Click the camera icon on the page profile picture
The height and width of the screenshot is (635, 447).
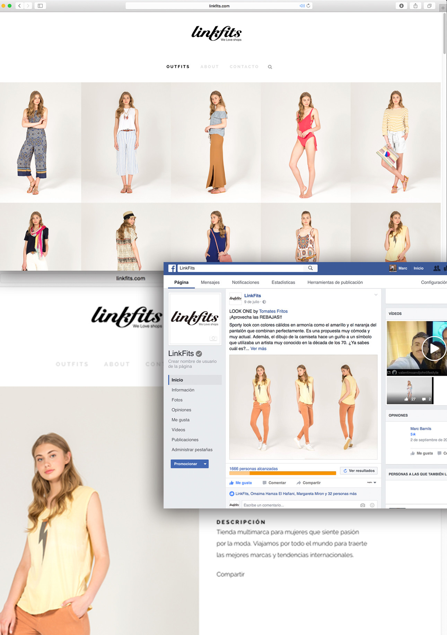[213, 338]
